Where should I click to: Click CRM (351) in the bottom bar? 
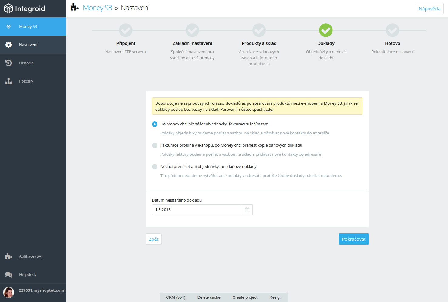point(176,297)
